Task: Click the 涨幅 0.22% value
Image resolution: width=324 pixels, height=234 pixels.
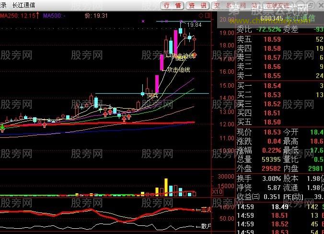Action: pyautogui.click(x=271, y=150)
